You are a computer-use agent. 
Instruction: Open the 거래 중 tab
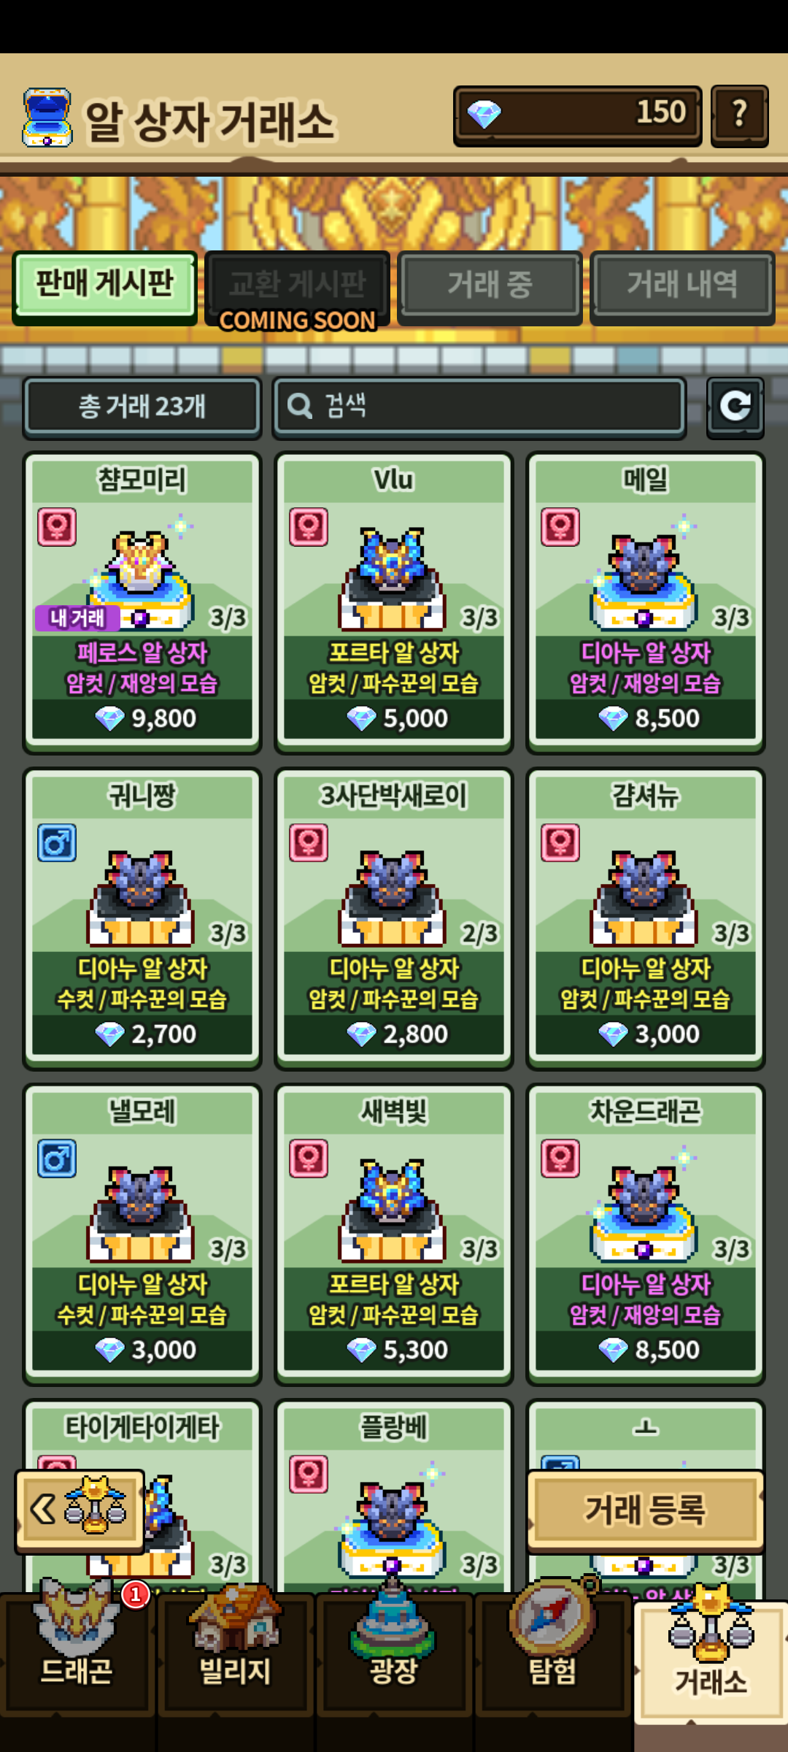click(490, 286)
